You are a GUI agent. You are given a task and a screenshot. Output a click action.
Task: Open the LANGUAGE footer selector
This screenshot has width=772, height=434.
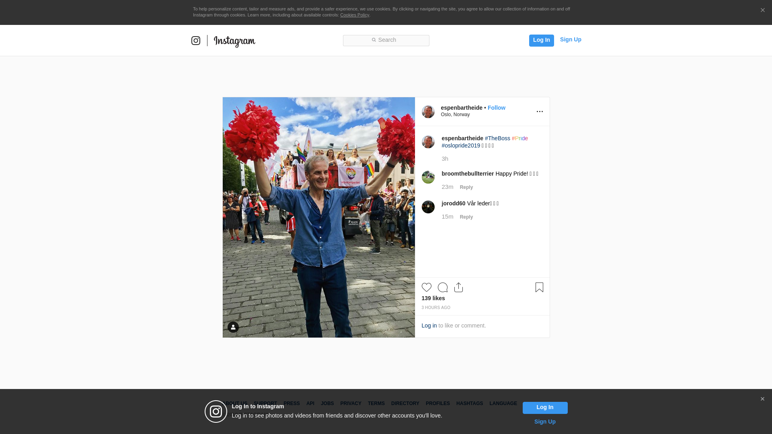(503, 403)
